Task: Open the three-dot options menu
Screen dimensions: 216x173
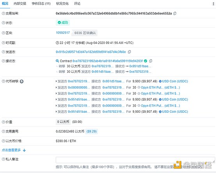Action: pyautogui.click(x=214, y=4)
